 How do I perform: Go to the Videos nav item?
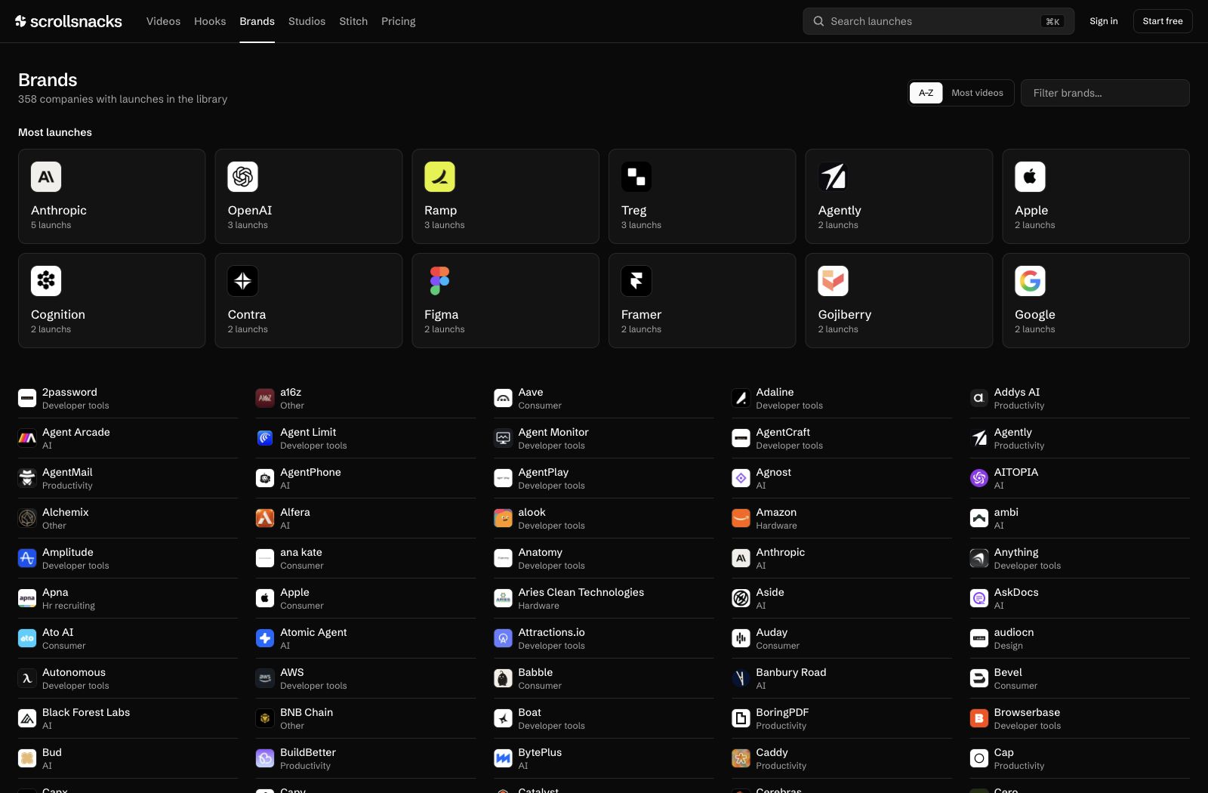163,21
